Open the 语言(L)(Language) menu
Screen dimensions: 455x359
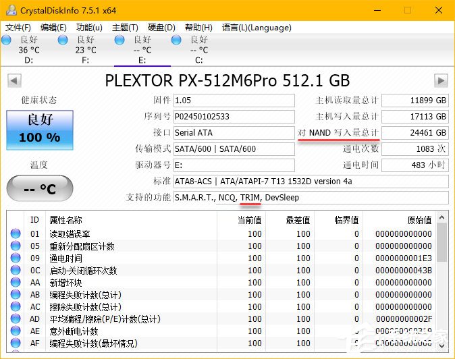257,28
